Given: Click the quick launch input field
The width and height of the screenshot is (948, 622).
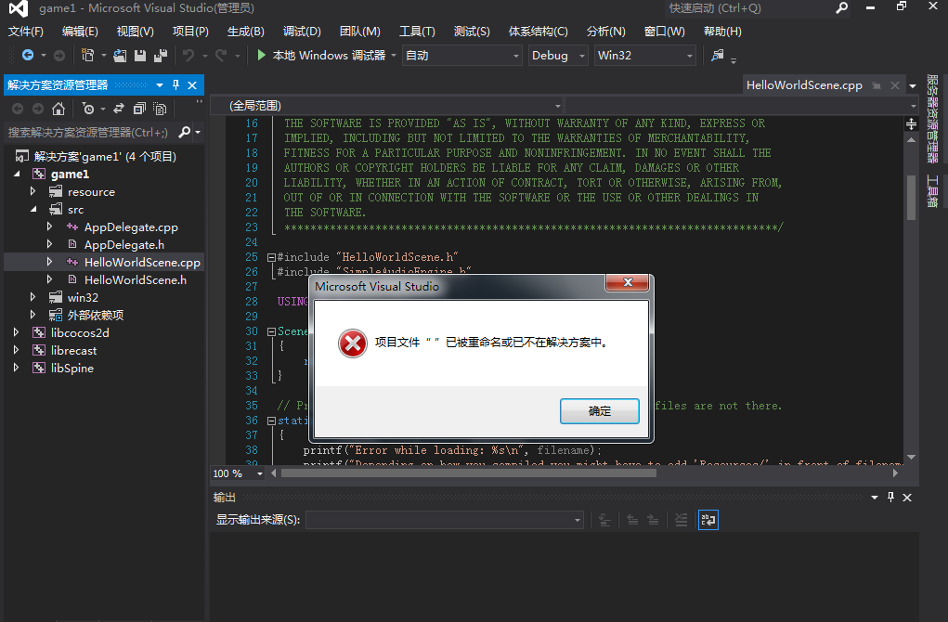Looking at the screenshot, I should point(748,7).
